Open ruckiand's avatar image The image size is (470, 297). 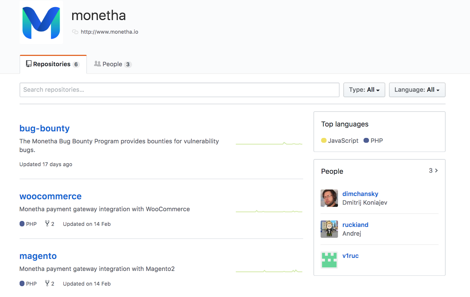329,229
